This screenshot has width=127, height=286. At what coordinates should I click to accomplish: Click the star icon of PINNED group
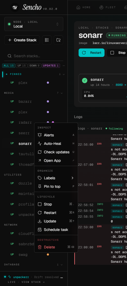(7, 74)
